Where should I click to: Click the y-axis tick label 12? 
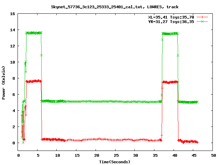tap(12, 46)
